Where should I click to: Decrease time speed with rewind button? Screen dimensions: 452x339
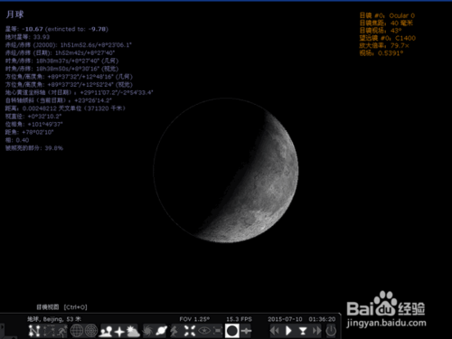(275, 331)
